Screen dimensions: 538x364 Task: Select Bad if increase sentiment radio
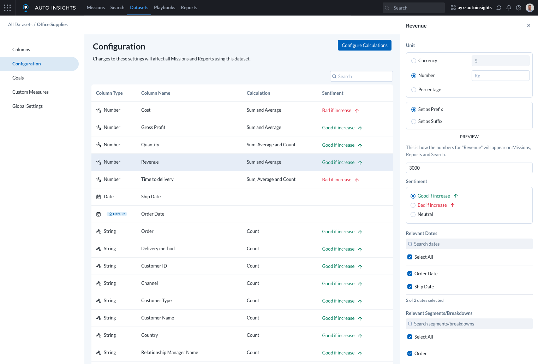tap(413, 205)
